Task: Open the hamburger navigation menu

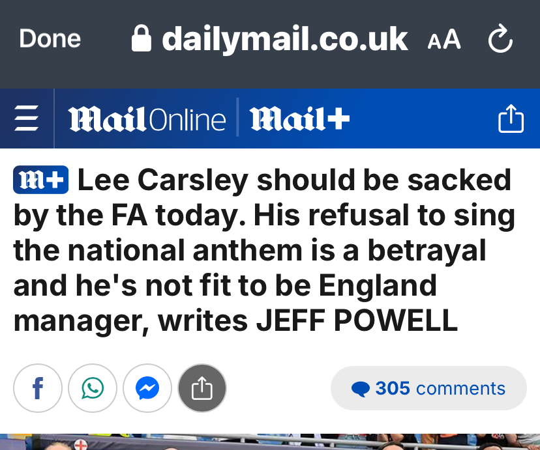Action: [x=27, y=119]
